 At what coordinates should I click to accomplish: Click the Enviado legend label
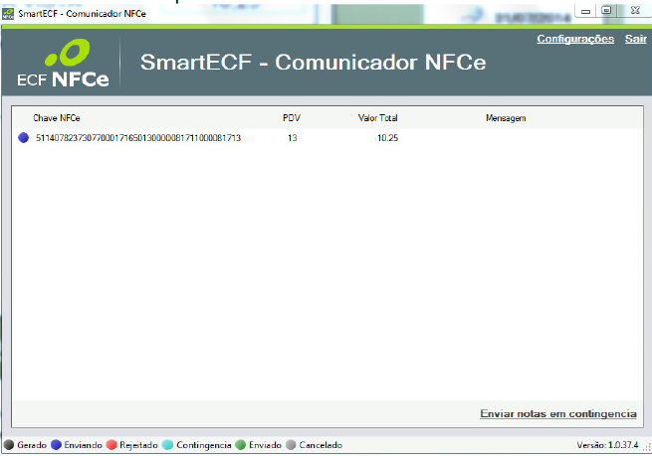click(265, 445)
